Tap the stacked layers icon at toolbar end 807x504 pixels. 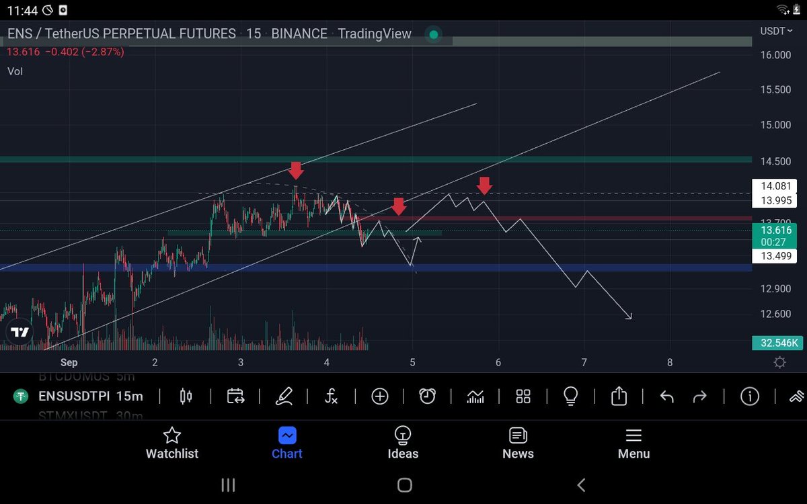[x=798, y=396]
